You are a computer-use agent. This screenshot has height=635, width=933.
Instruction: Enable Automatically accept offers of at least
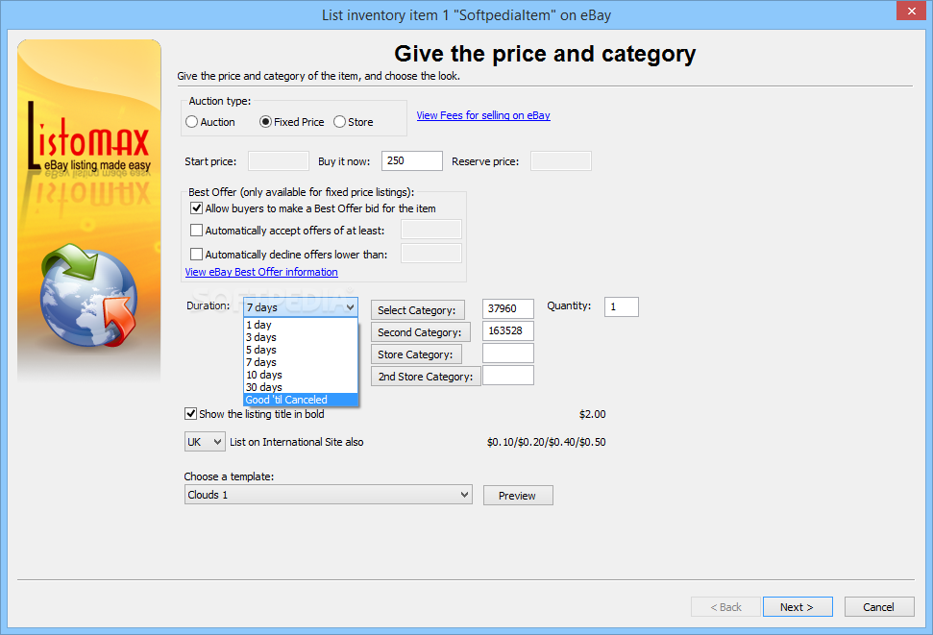point(196,231)
